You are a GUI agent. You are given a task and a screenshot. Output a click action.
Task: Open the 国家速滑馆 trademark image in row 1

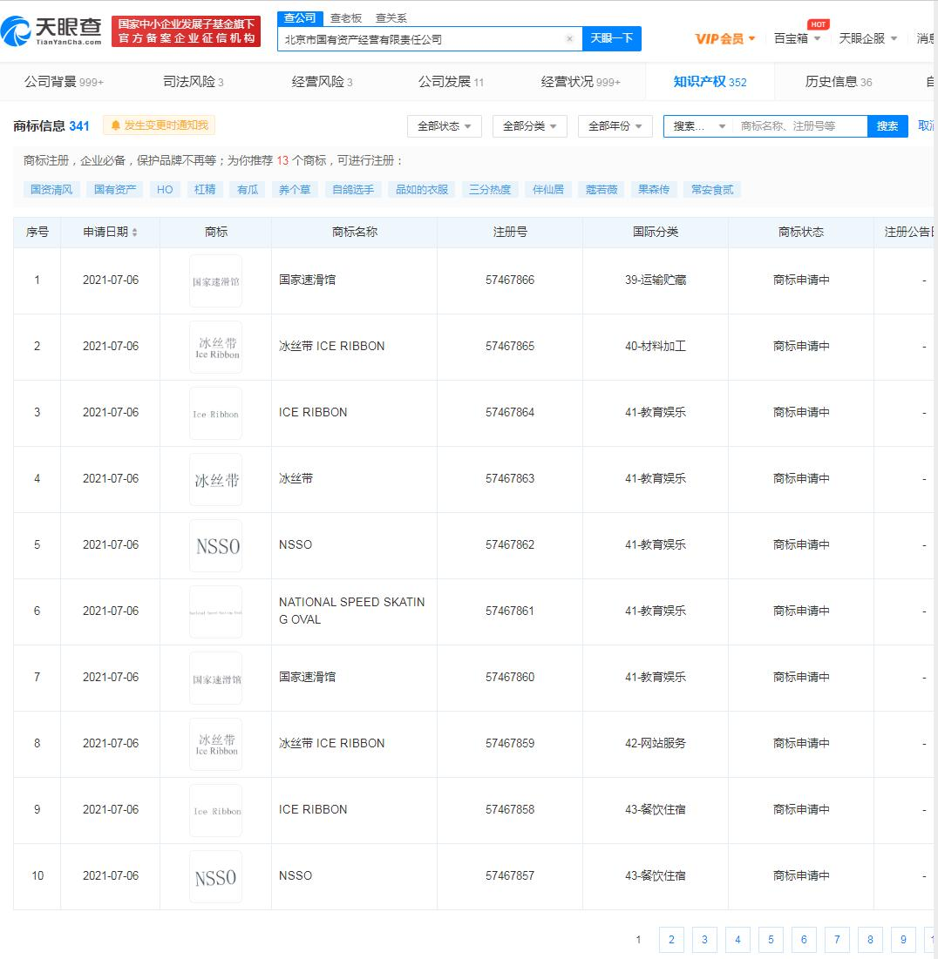[x=215, y=280]
